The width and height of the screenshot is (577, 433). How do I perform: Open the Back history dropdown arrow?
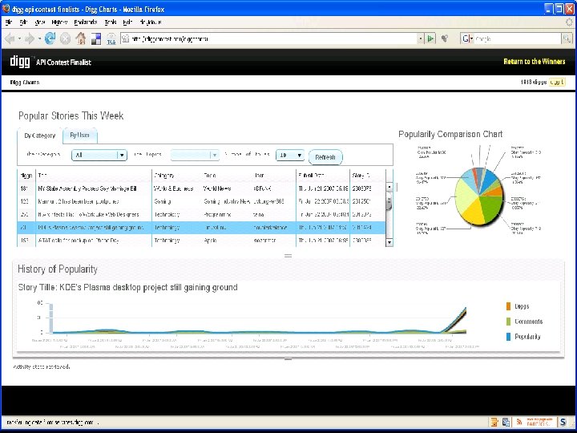pos(19,38)
